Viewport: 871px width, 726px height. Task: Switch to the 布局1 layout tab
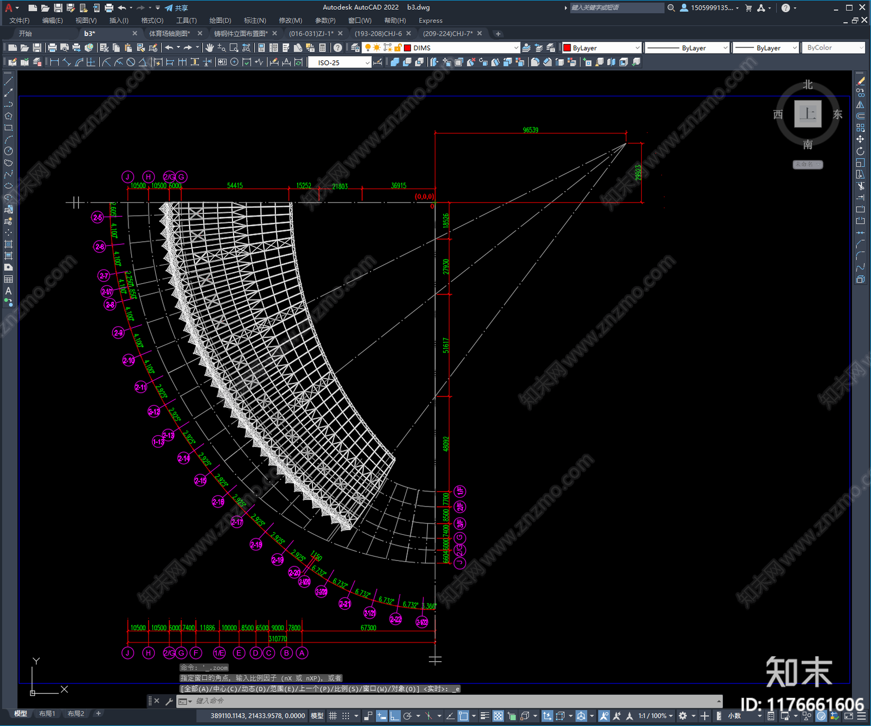pos(47,713)
